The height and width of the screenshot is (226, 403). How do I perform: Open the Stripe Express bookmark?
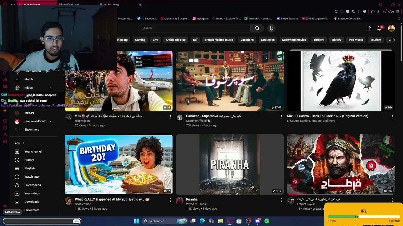click(x=287, y=19)
